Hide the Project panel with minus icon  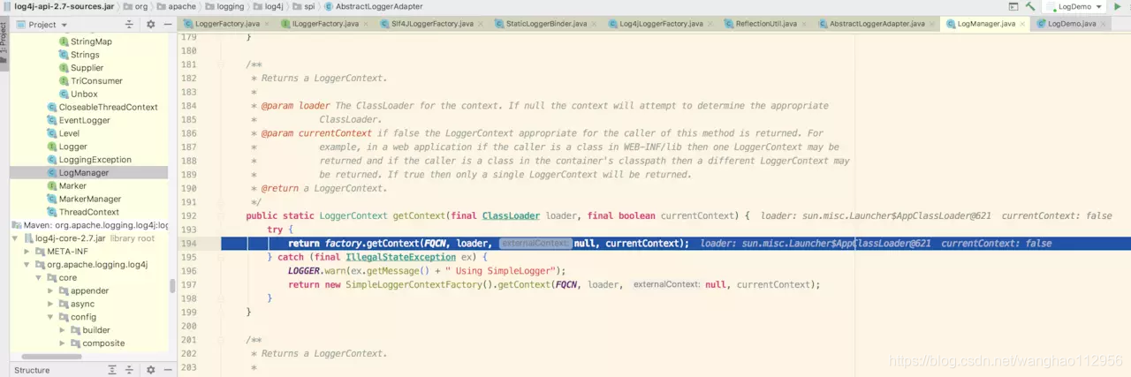point(167,25)
